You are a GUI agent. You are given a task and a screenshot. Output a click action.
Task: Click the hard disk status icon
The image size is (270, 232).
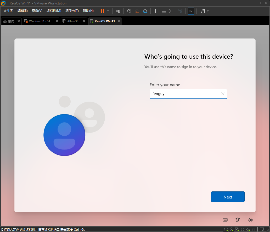pos(226,229)
